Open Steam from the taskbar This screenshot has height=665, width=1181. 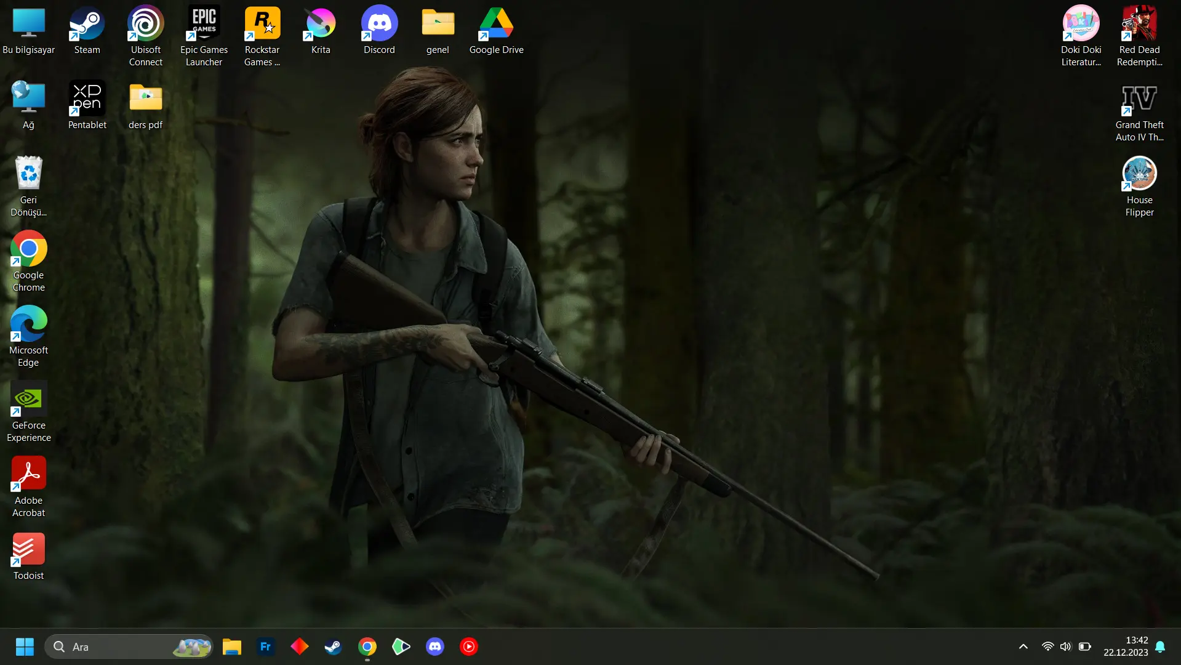(334, 647)
